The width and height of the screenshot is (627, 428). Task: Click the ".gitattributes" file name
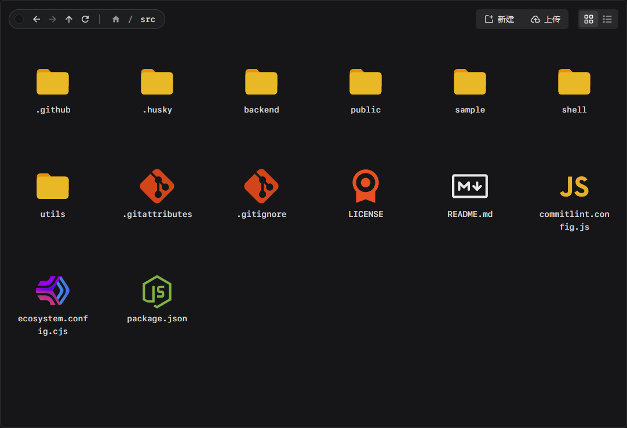[x=157, y=214]
